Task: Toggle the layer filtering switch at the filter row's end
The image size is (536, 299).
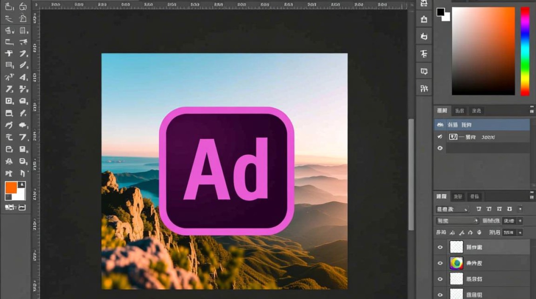Action: tap(520, 209)
